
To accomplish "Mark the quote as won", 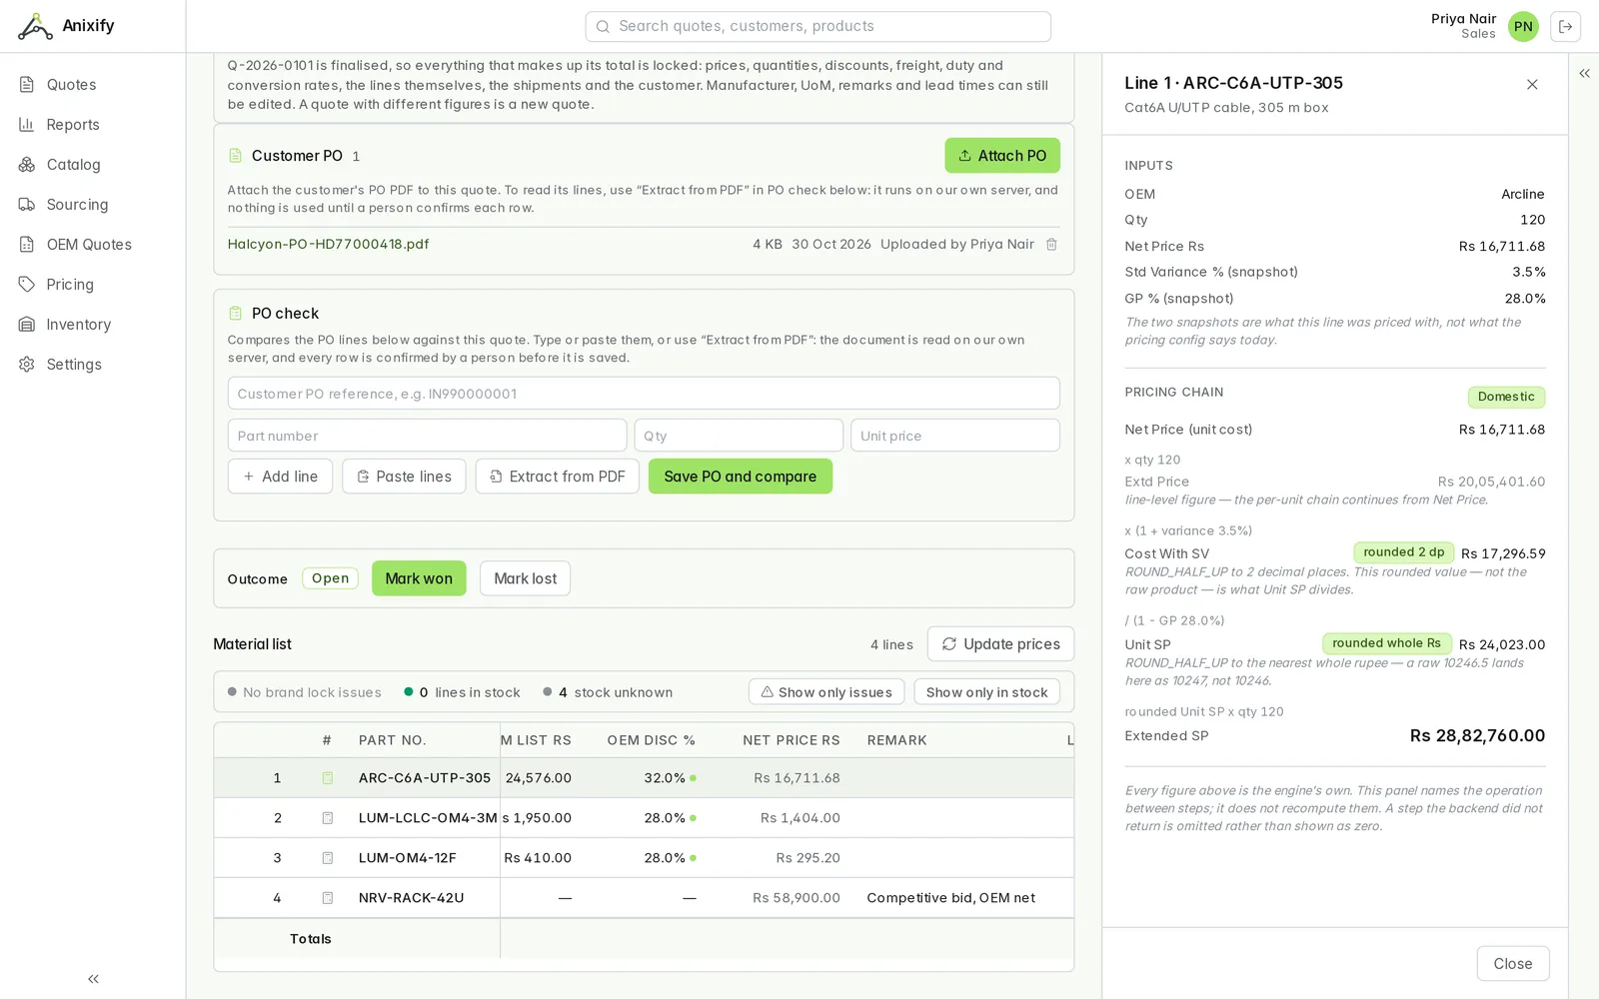I will coord(419,578).
